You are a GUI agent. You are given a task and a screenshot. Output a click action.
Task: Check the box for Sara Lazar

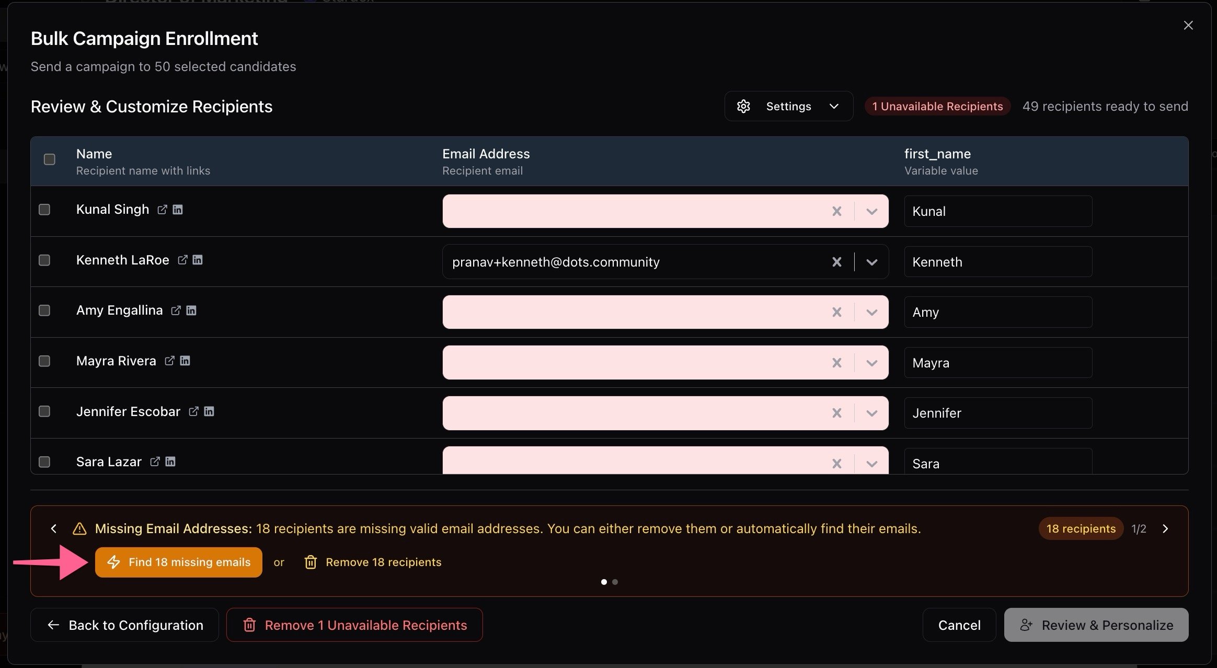click(x=44, y=462)
